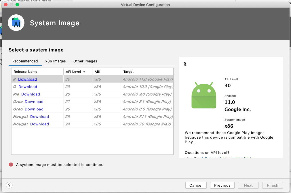Select Android 11.0 (Google Play) target cell

(148, 79)
